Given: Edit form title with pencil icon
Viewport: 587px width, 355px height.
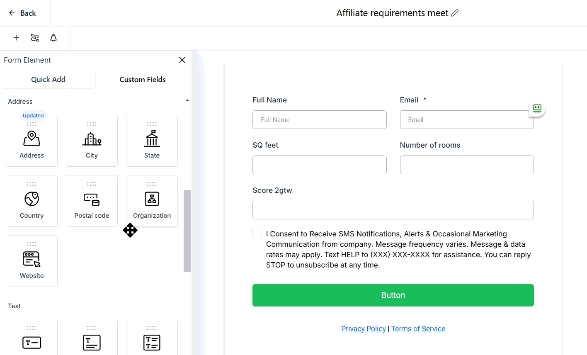Looking at the screenshot, I should (x=455, y=13).
